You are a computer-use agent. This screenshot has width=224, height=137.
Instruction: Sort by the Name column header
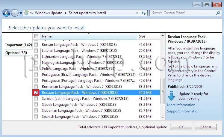(89, 36)
